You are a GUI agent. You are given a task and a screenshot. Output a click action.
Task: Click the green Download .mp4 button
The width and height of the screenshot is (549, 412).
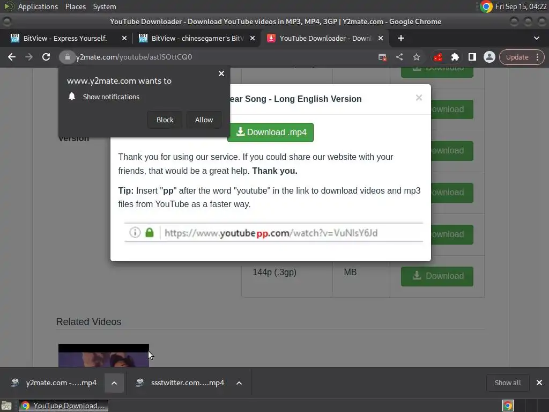[x=271, y=133]
